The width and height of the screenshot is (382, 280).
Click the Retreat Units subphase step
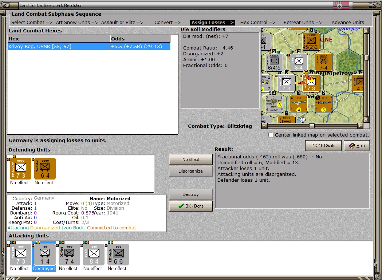pyautogui.click(x=303, y=23)
